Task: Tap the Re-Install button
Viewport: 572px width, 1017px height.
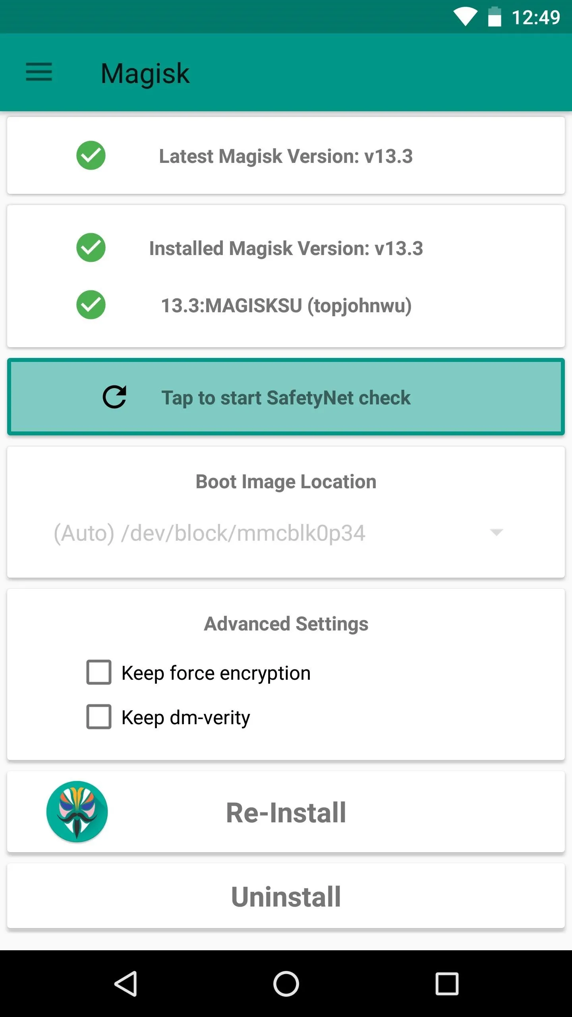Action: pos(286,812)
